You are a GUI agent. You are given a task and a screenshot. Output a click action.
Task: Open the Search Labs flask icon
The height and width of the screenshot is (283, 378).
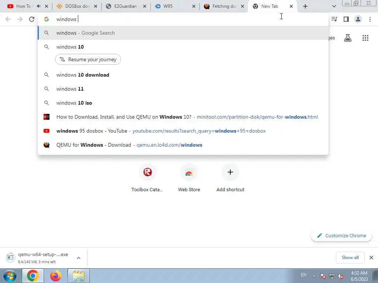click(x=348, y=38)
